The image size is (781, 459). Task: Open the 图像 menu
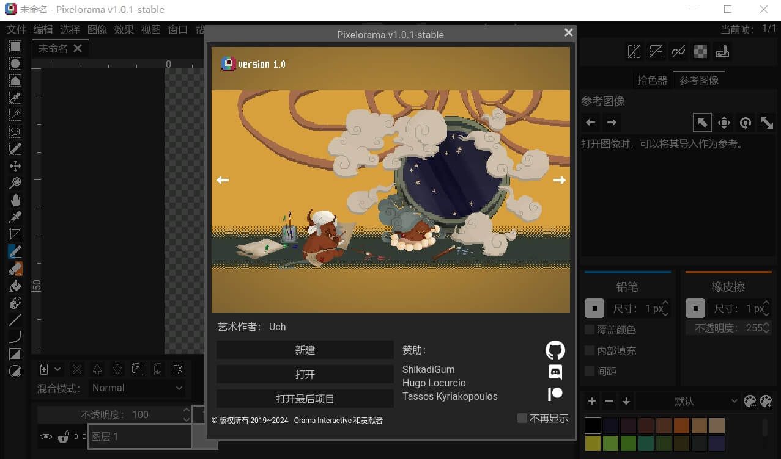pos(97,29)
